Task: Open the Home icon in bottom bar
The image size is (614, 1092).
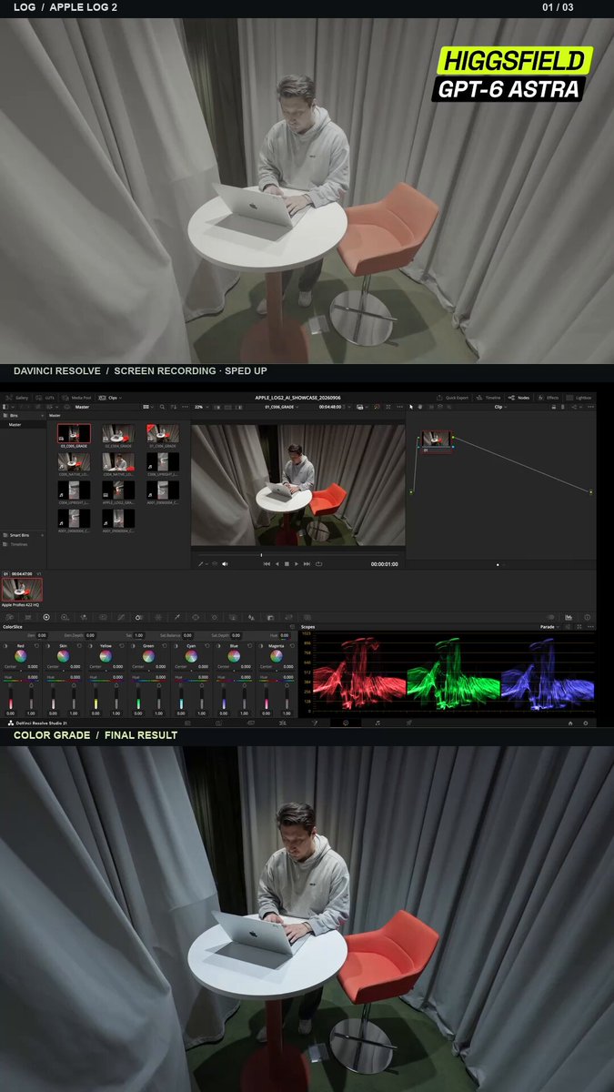Action: pyautogui.click(x=570, y=723)
